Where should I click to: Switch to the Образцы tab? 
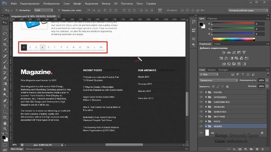(x=212, y=19)
